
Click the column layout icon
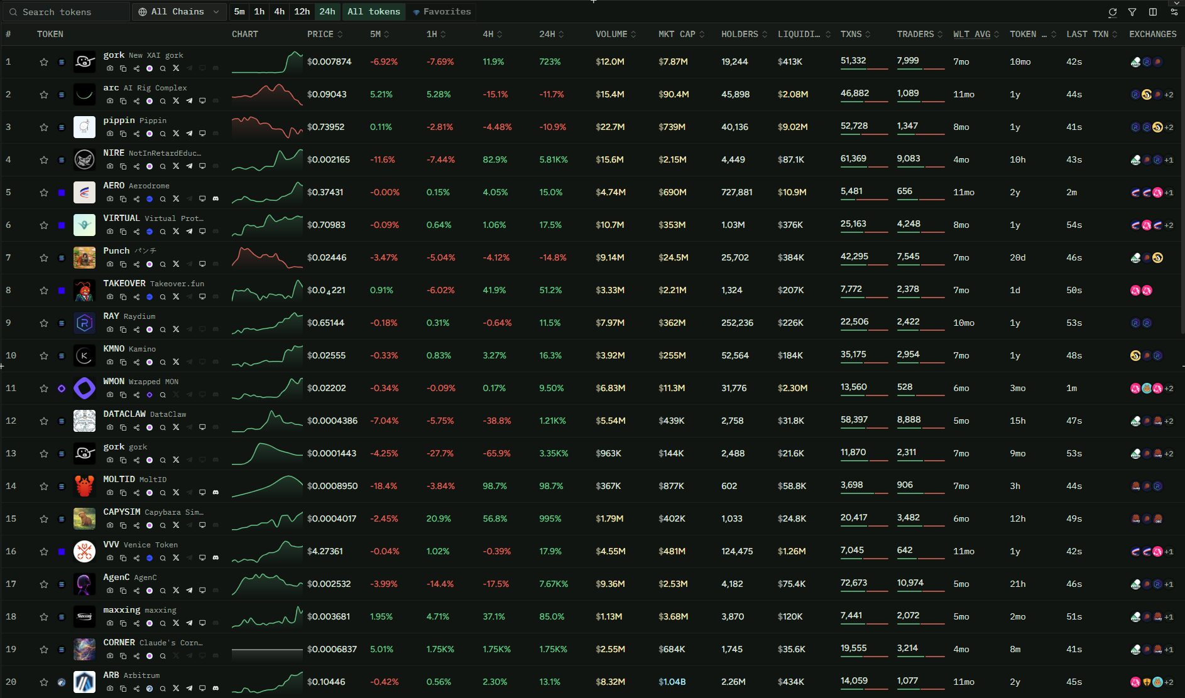click(1153, 12)
